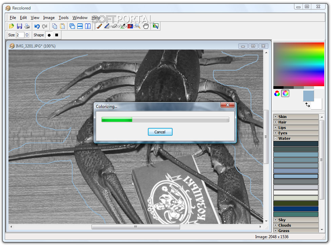Click the Colorize image icon
The width and height of the screenshot is (331, 246).
pos(156,26)
